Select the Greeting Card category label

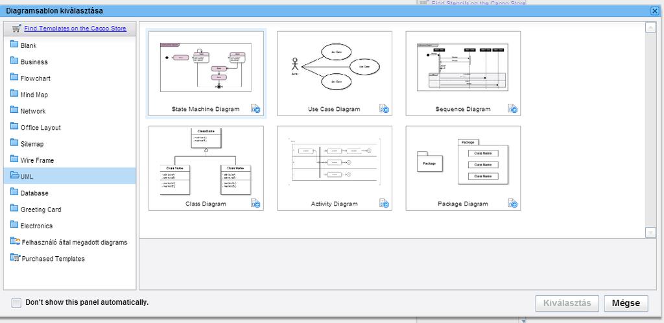(x=41, y=209)
